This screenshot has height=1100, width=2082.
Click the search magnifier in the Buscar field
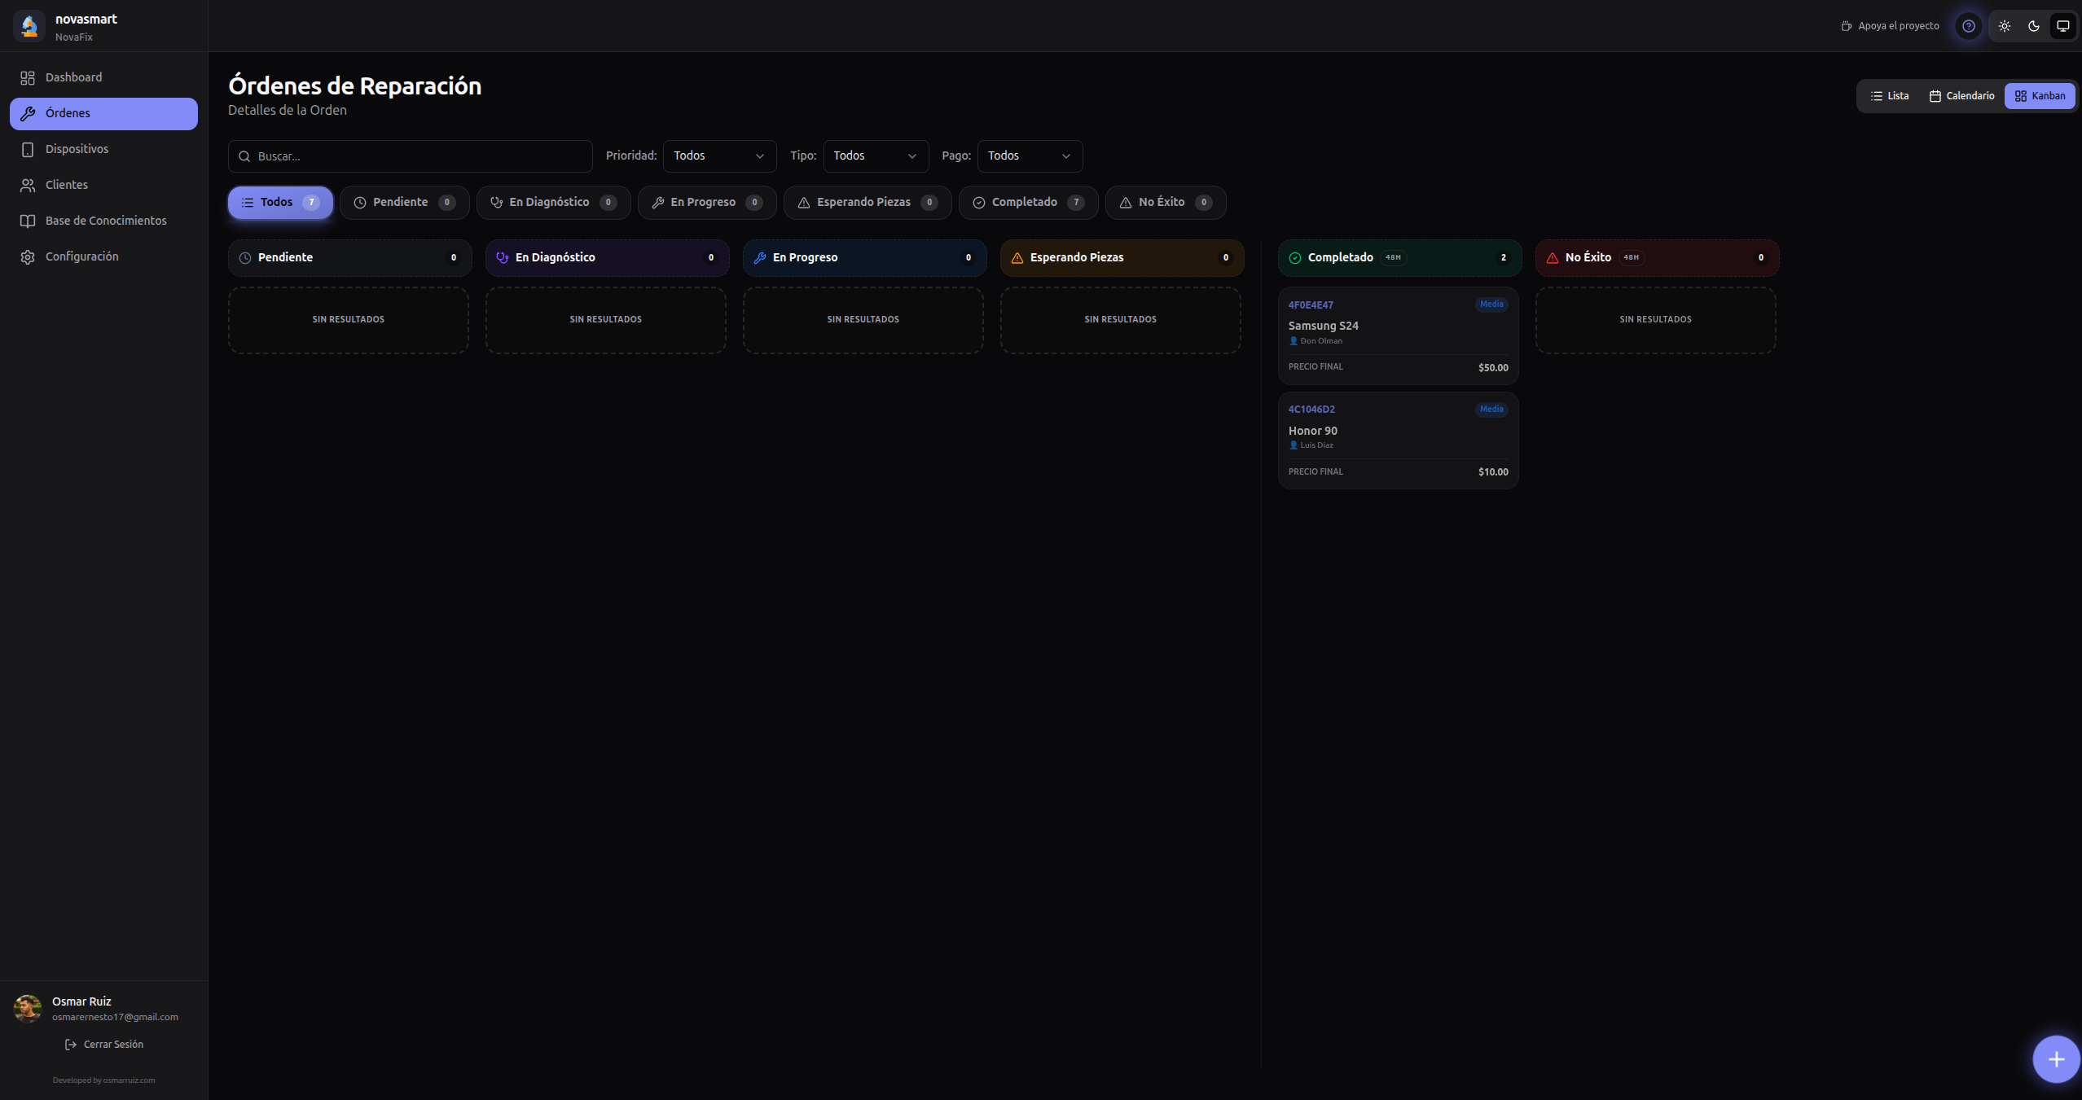[244, 156]
